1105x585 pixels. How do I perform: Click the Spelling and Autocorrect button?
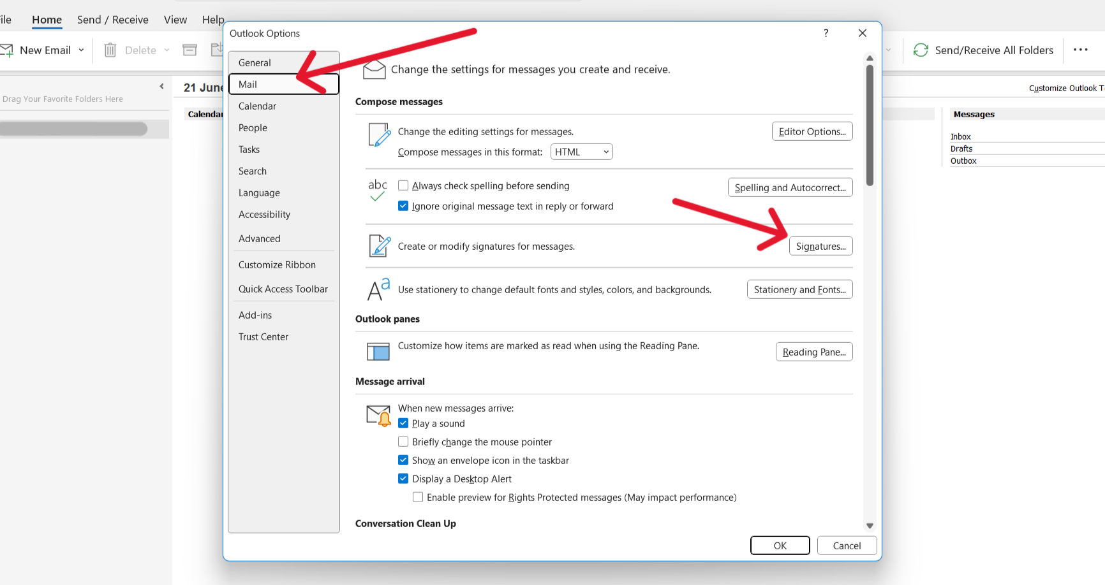tap(790, 187)
